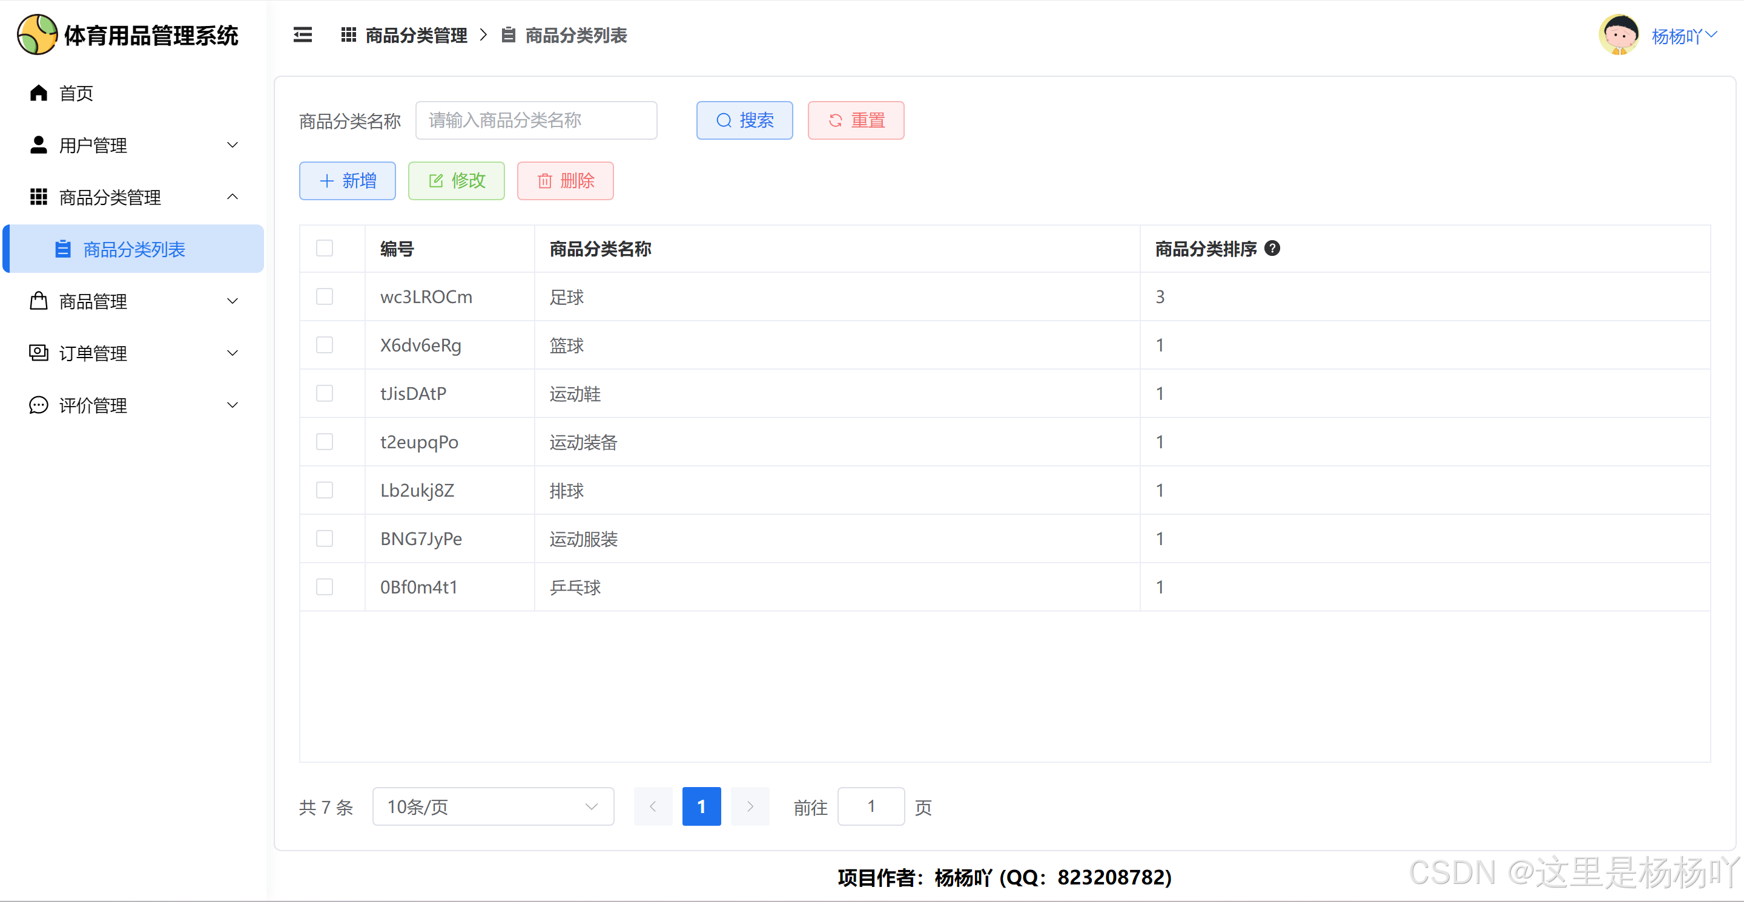The image size is (1744, 902).
Task: Focus the 商品分类名称 search input
Action: [536, 120]
